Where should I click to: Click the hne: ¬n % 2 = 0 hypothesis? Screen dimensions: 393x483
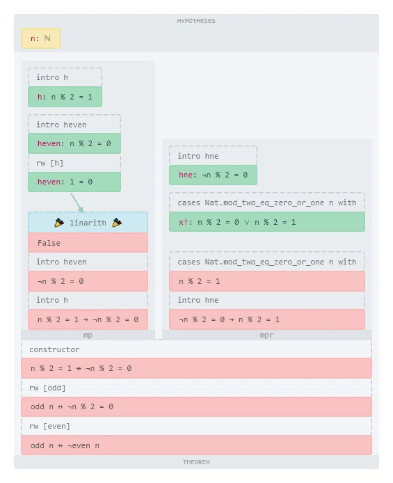(x=213, y=175)
